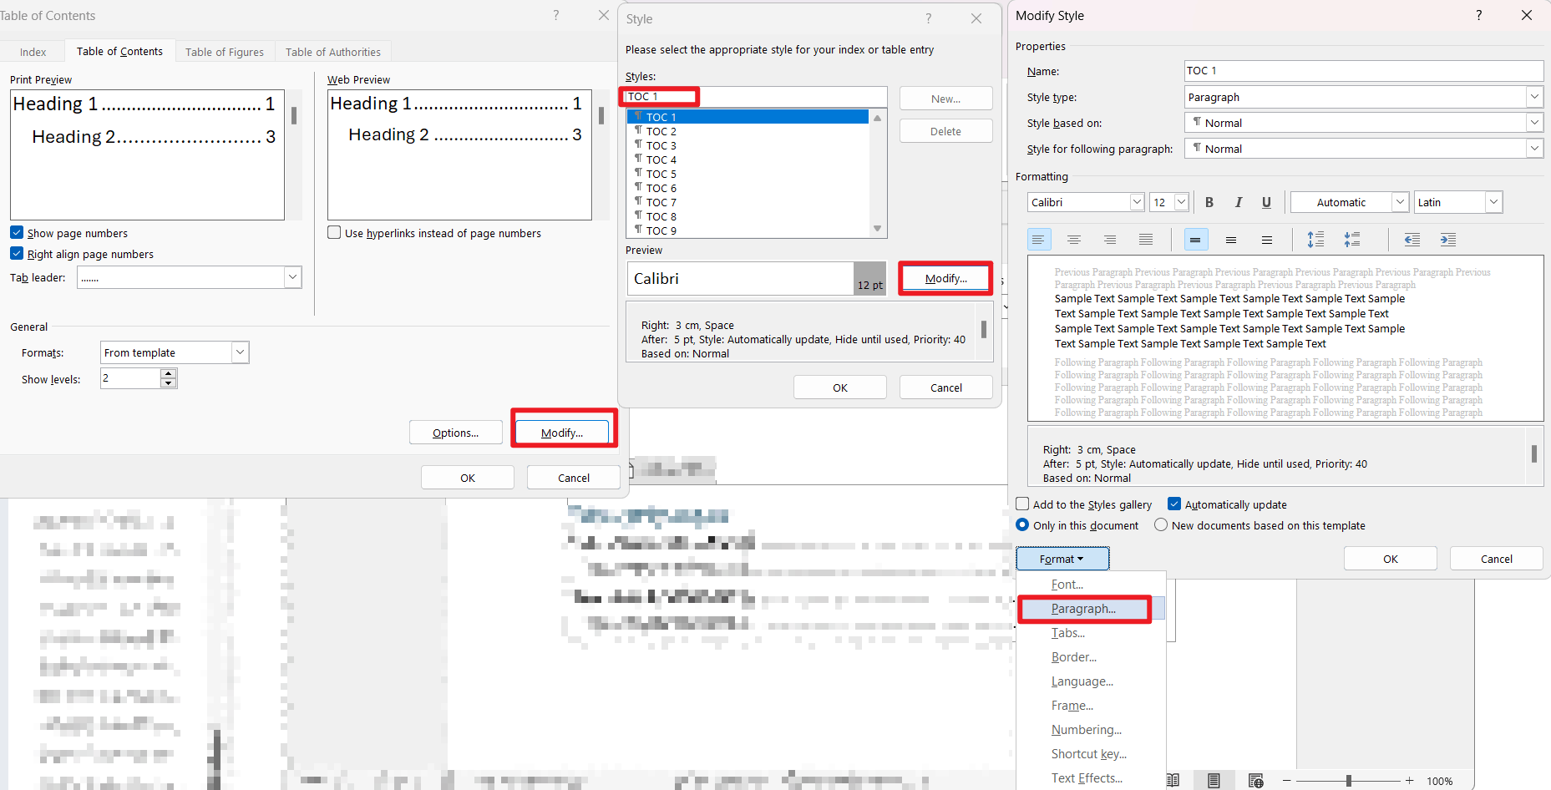1551x790 pixels.
Task: Open Tab leader dropdown
Action: point(292,277)
